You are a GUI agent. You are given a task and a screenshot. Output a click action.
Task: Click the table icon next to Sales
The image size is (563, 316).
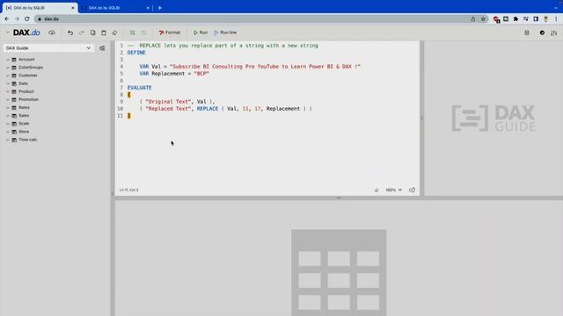click(x=14, y=116)
